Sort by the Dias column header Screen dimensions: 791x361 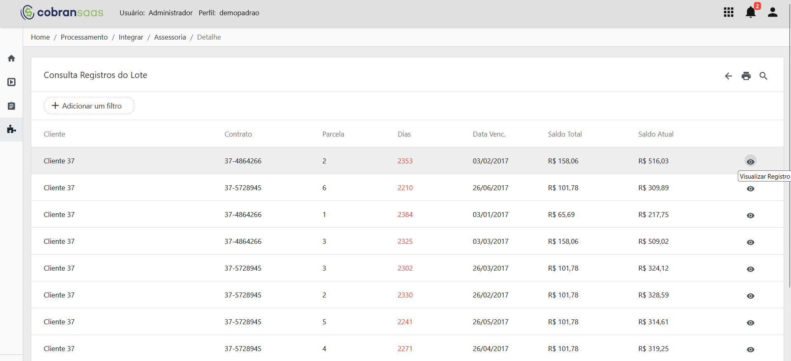(x=404, y=134)
